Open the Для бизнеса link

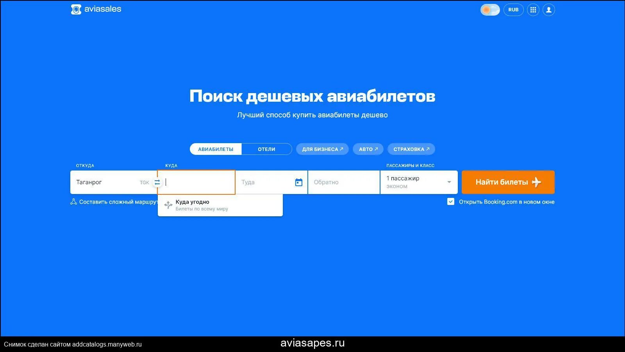coord(322,149)
